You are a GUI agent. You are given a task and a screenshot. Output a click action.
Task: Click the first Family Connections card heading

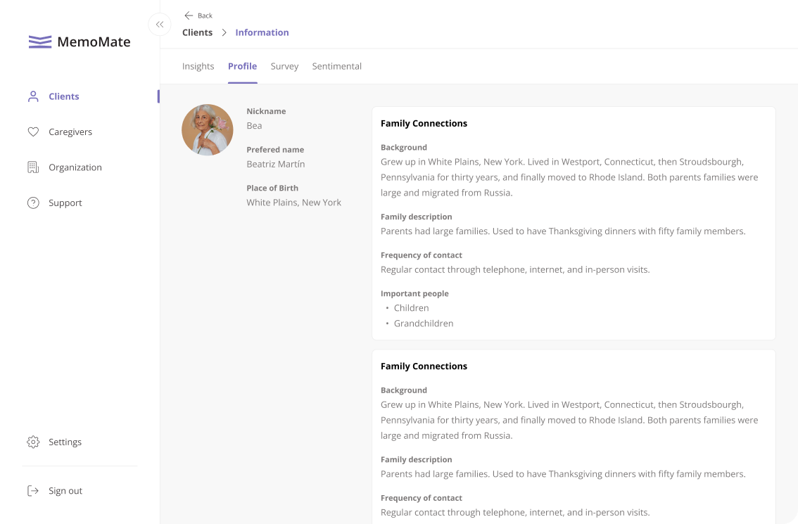tap(424, 123)
